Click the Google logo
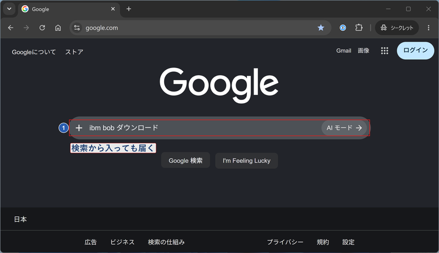The width and height of the screenshot is (439, 253). (219, 85)
